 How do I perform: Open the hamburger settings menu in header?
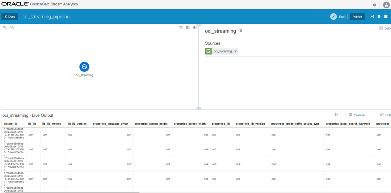tap(386, 17)
